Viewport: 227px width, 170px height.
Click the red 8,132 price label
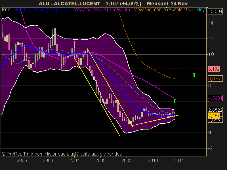(x=214, y=69)
